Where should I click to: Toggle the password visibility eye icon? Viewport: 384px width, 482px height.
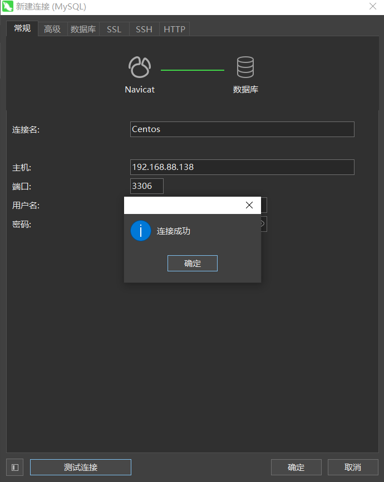[264, 224]
